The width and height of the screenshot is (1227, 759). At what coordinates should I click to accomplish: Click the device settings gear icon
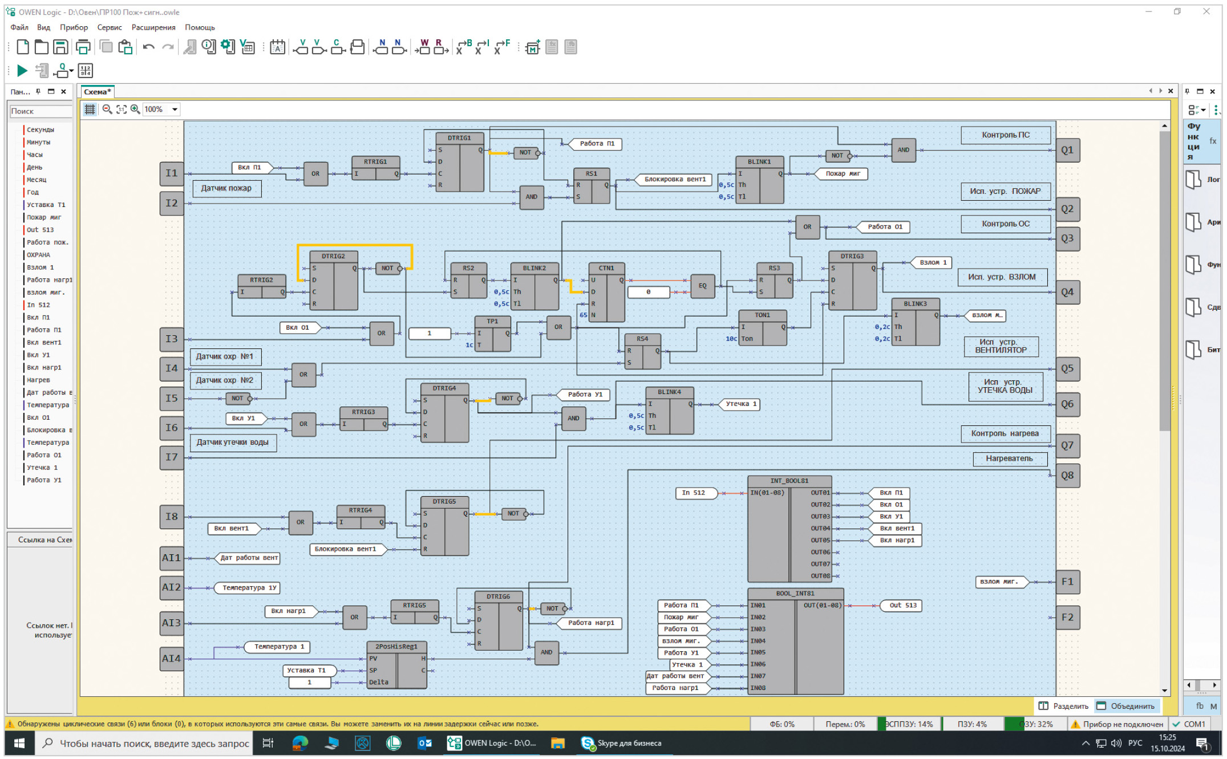(x=228, y=47)
